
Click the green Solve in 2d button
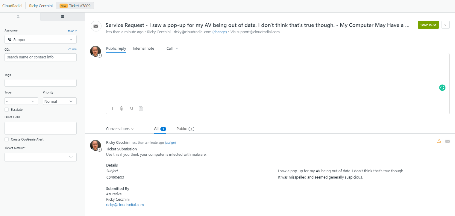click(428, 25)
